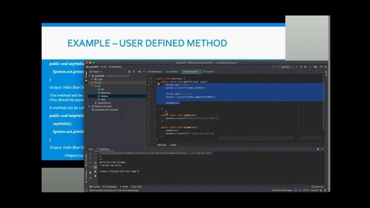The width and height of the screenshot is (370, 208).
Task: Click the Build hammer icon
Action: 273,67
